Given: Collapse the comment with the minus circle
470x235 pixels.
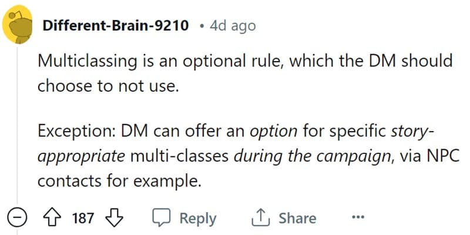Looking at the screenshot, I should (x=19, y=219).
